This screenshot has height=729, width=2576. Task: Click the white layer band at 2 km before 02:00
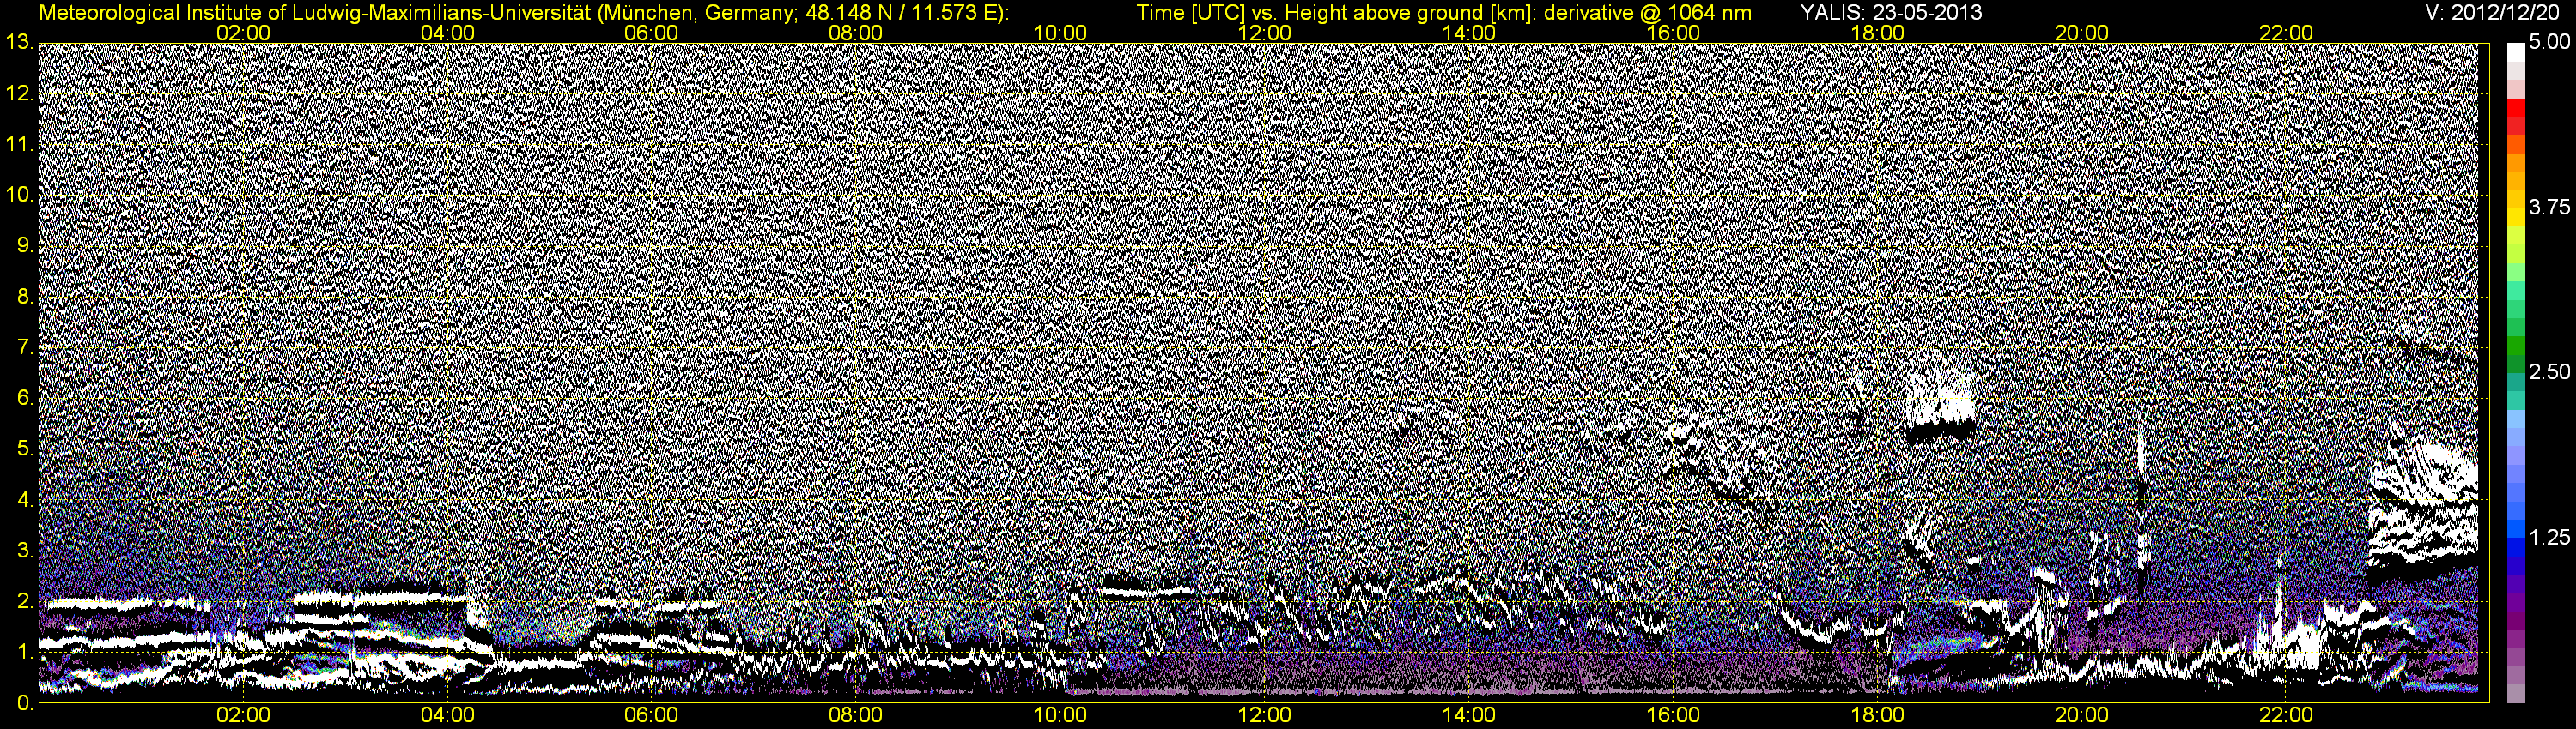120,603
